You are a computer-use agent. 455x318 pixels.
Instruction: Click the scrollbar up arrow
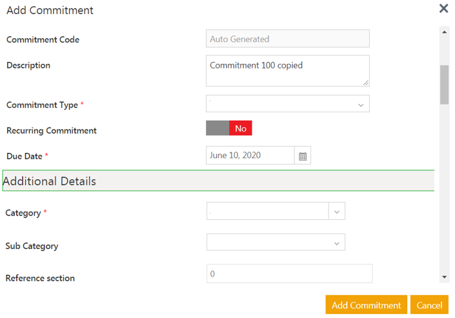(444, 32)
